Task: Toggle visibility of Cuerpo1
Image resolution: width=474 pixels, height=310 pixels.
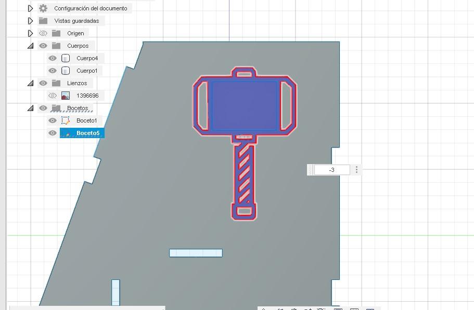Action: 53,71
